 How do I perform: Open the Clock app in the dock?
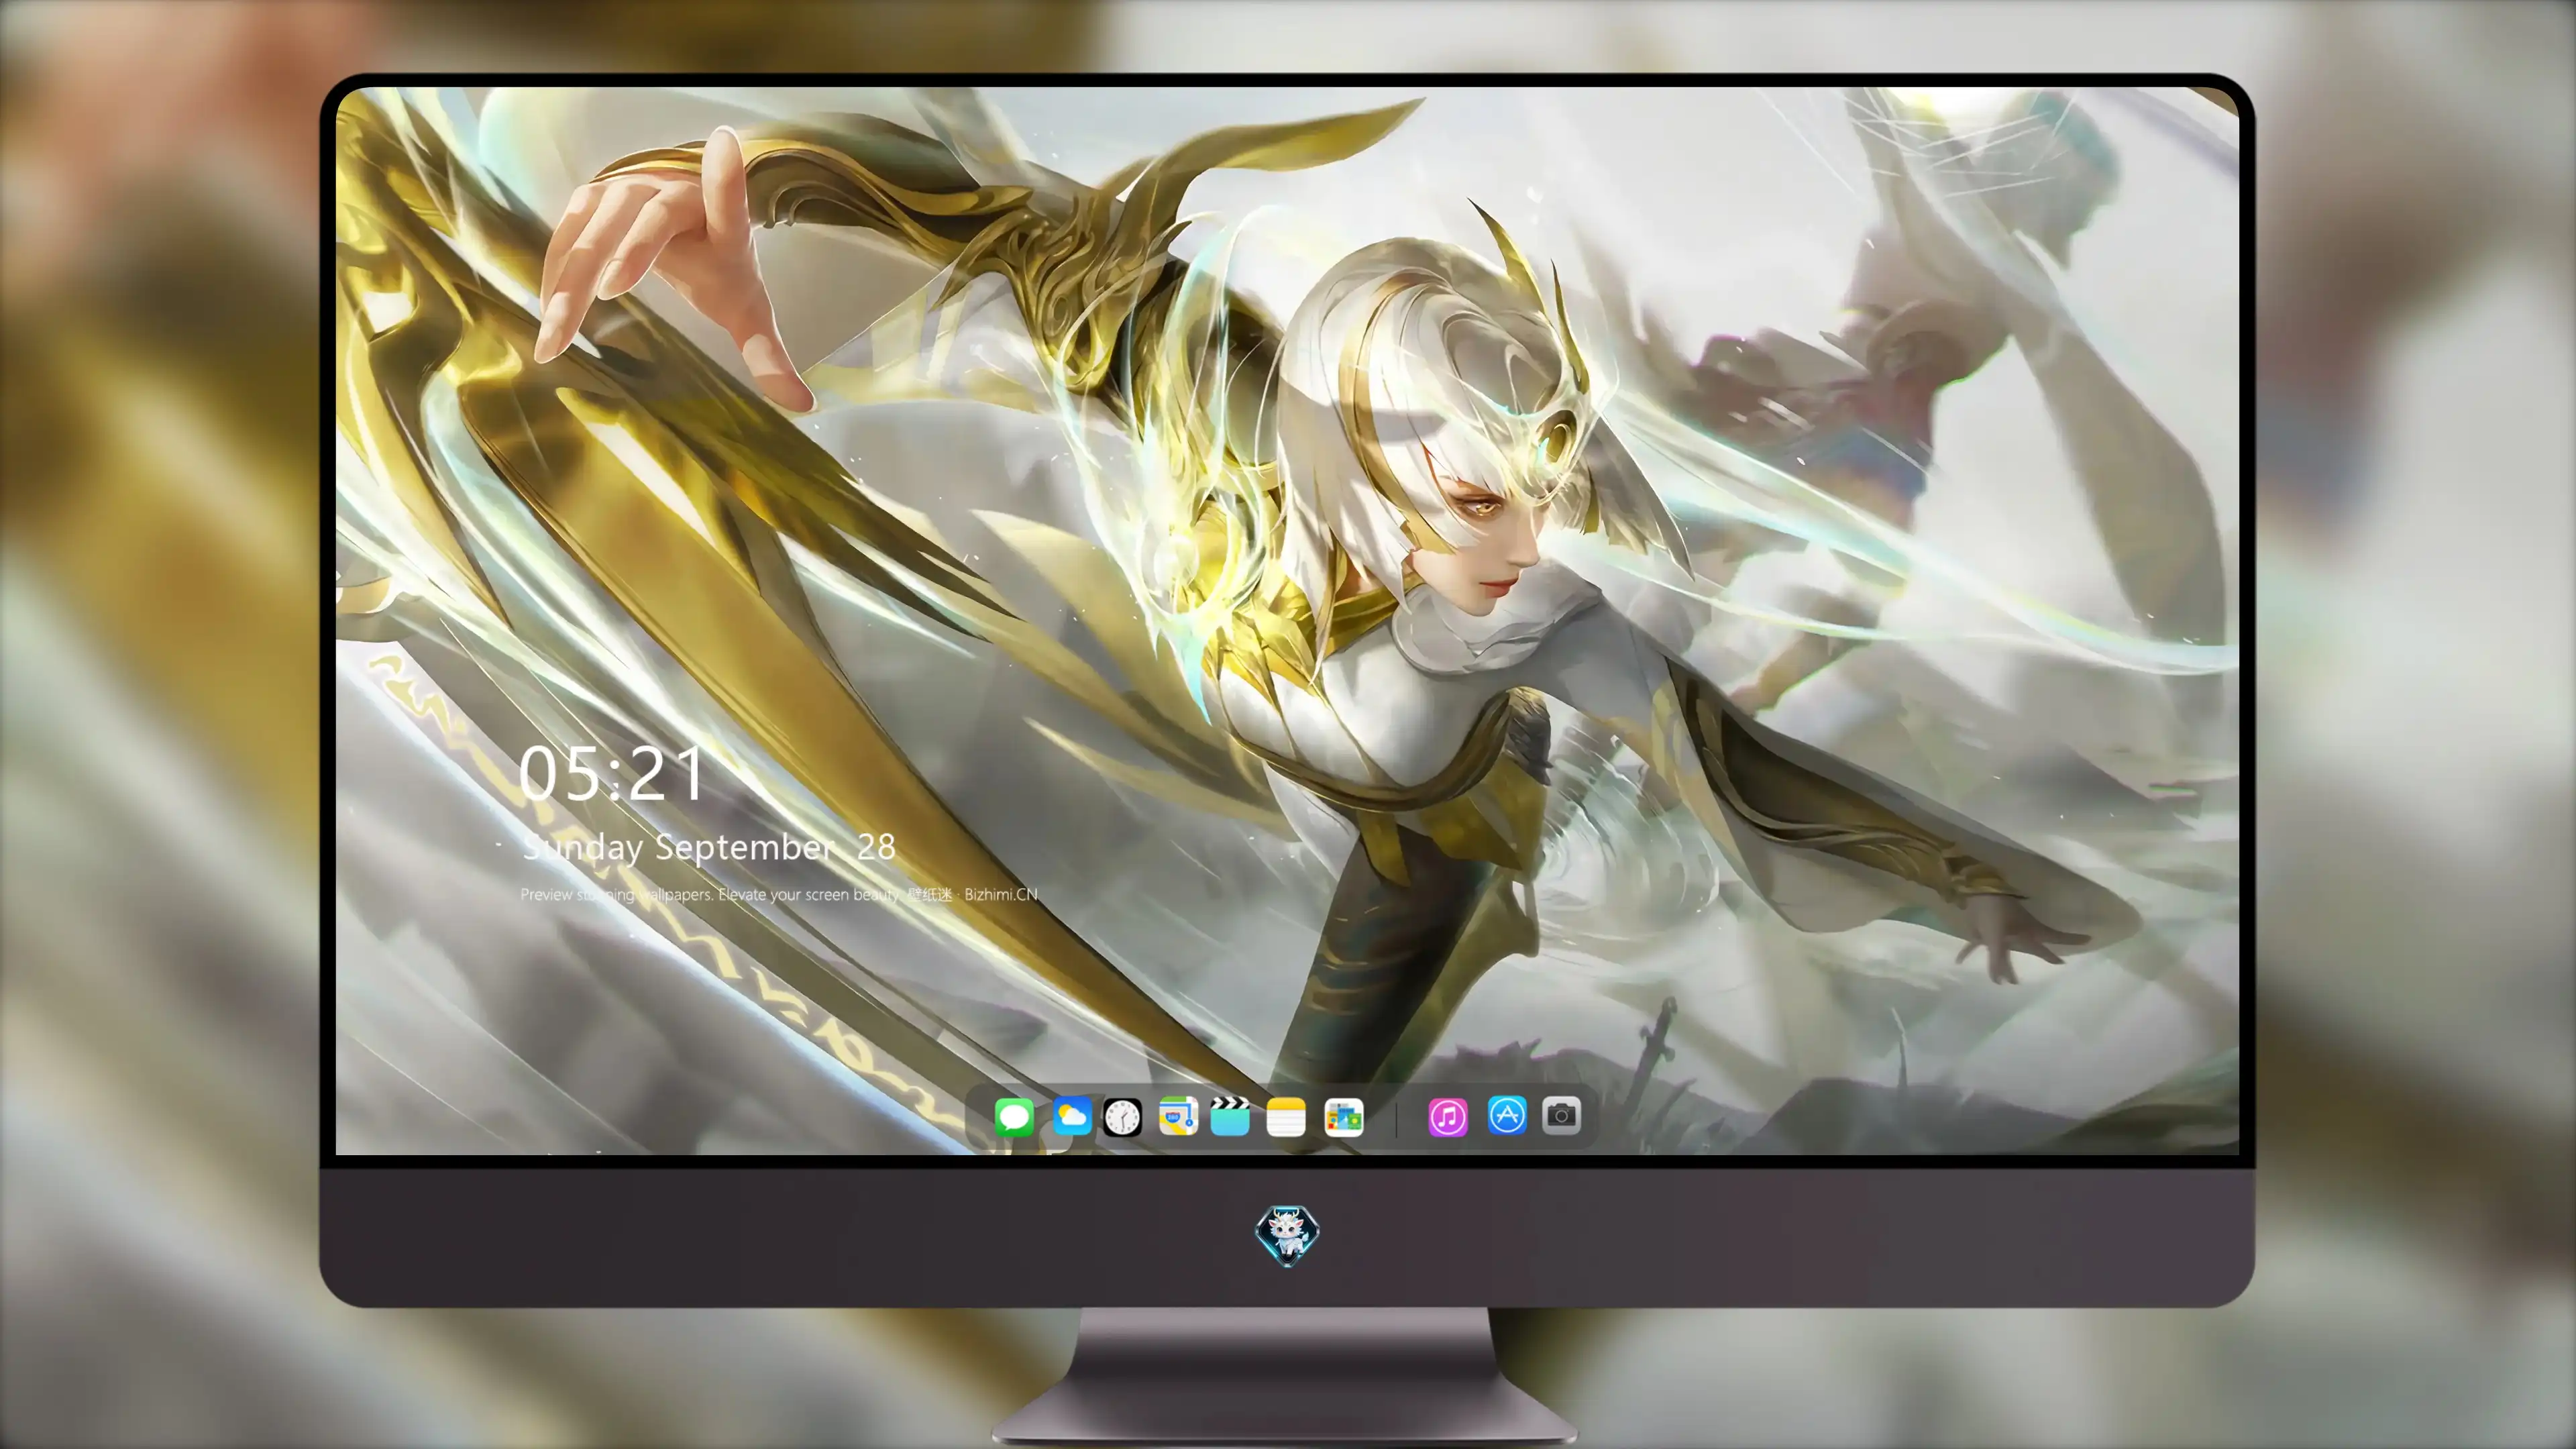[1122, 1116]
